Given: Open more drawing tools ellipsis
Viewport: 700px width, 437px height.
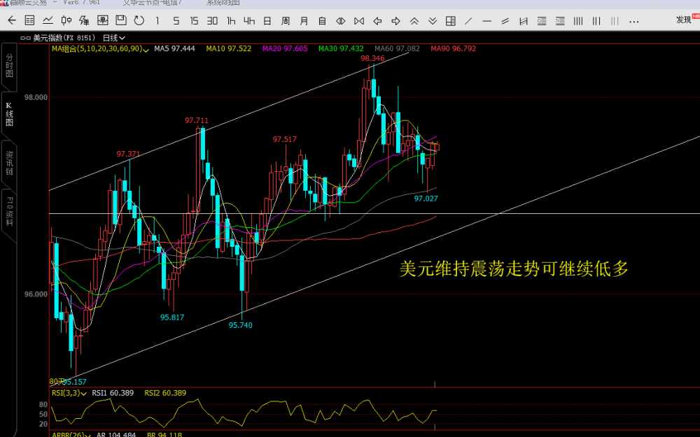Looking at the screenshot, I should click(x=633, y=21).
